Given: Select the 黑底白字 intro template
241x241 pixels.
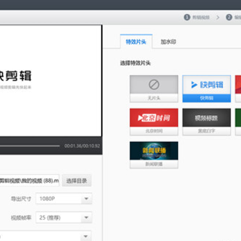Looking at the screenshot, I should point(207,122).
